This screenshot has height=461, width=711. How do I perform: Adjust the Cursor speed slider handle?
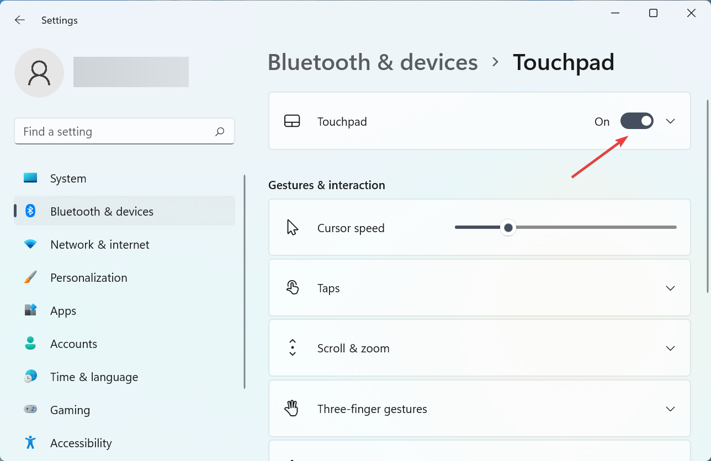[508, 227]
